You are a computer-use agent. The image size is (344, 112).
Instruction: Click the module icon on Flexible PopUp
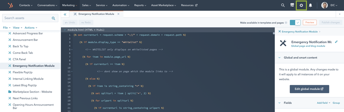[10, 72]
